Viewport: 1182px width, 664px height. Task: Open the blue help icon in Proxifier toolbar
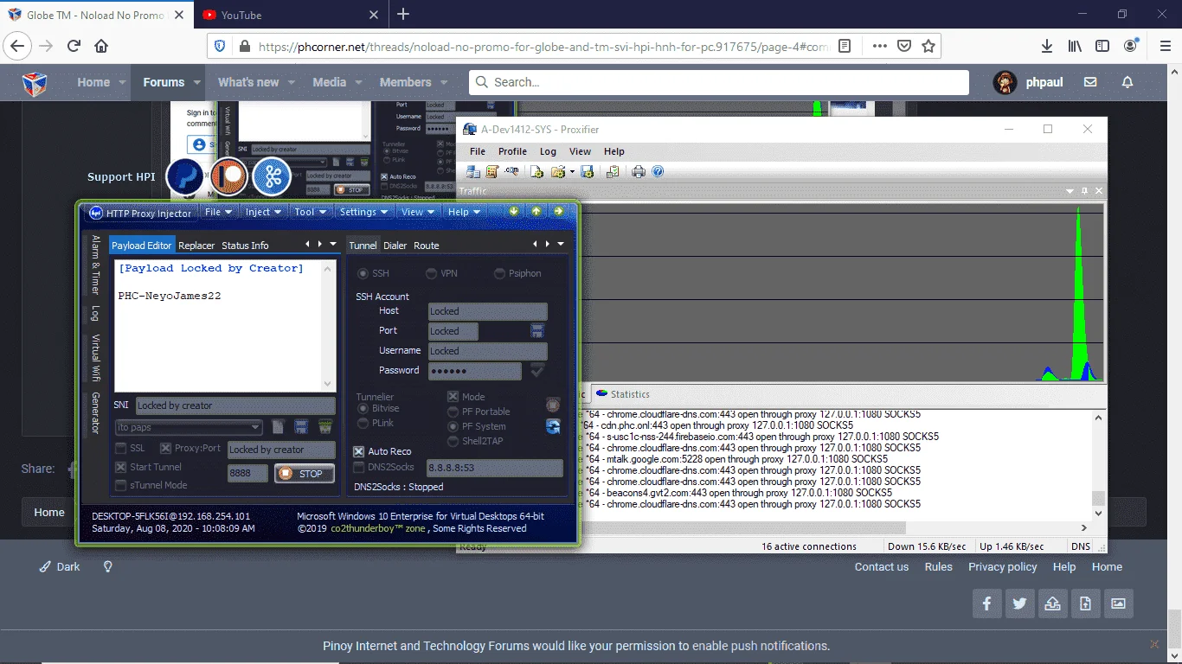click(658, 171)
